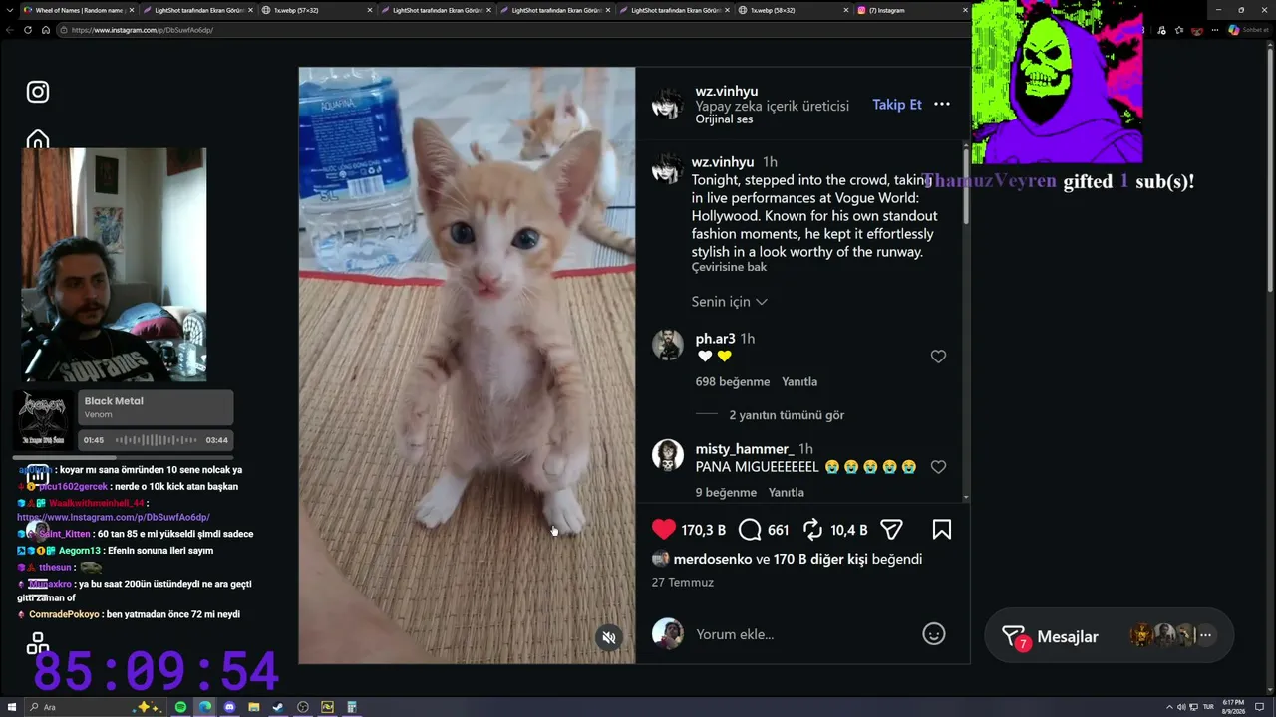Like ph.ar3's comment with its heart
This screenshot has height=717, width=1276.
tap(938, 357)
